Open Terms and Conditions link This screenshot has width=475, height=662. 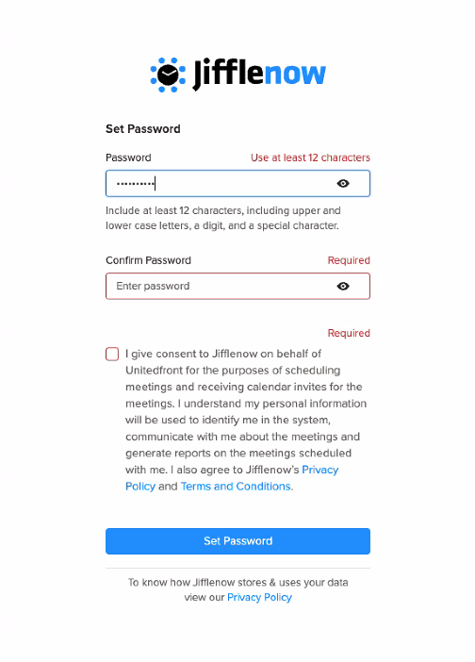pyautogui.click(x=236, y=487)
